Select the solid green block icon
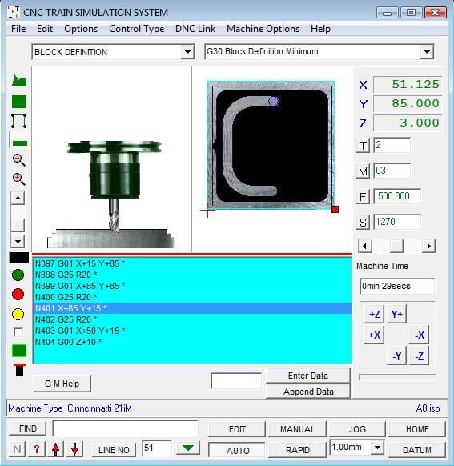This screenshot has width=454, height=466. point(19,102)
